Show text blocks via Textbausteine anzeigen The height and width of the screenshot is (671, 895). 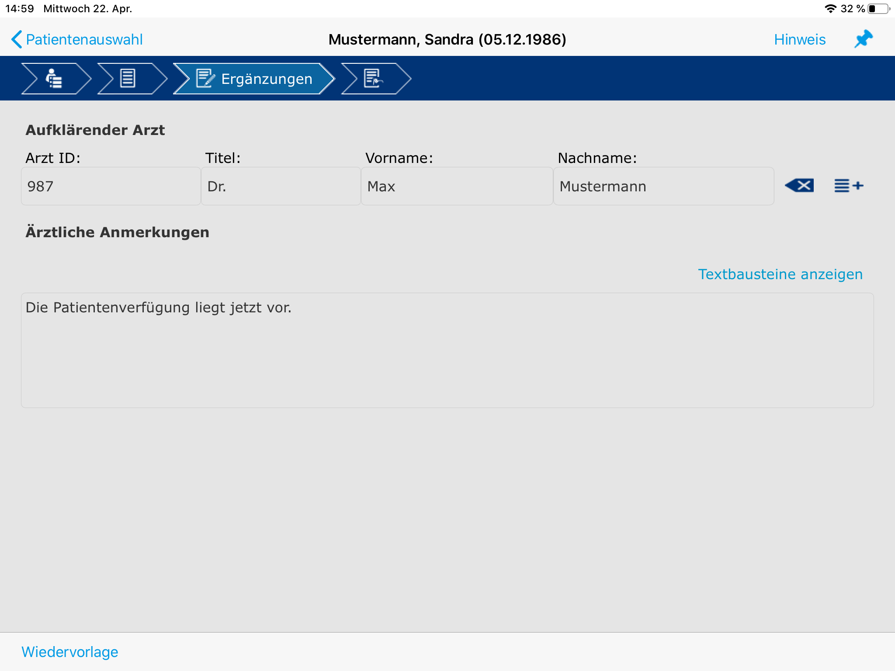780,274
